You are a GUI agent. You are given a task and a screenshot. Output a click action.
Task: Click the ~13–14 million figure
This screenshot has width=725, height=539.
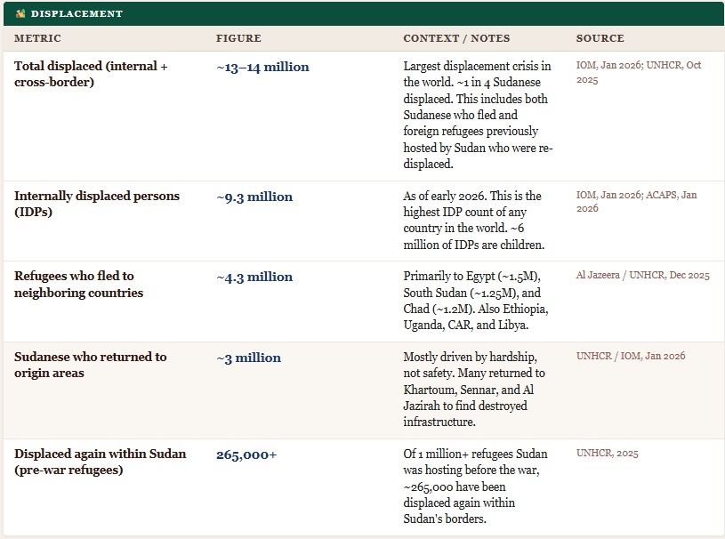point(262,67)
